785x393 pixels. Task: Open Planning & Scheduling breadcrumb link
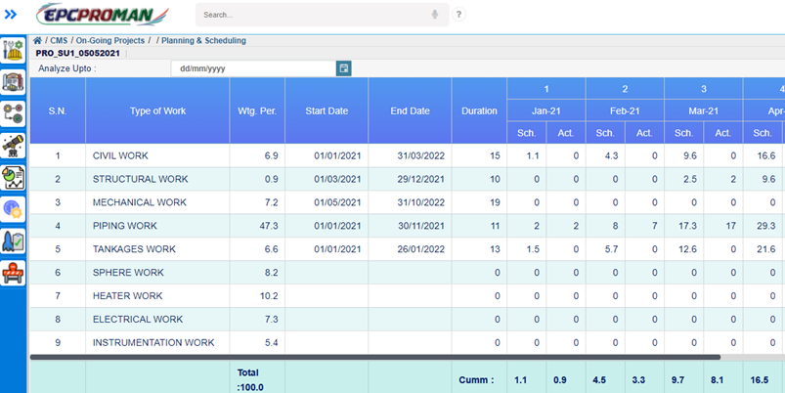click(x=203, y=40)
